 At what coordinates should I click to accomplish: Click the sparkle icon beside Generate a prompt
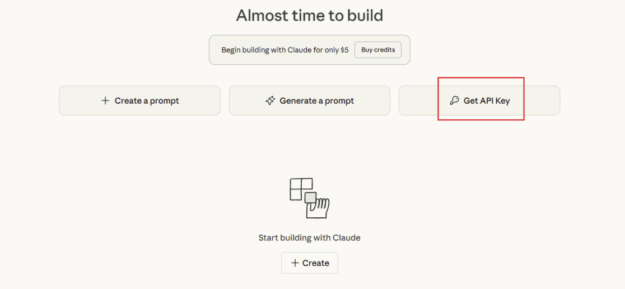tap(270, 101)
